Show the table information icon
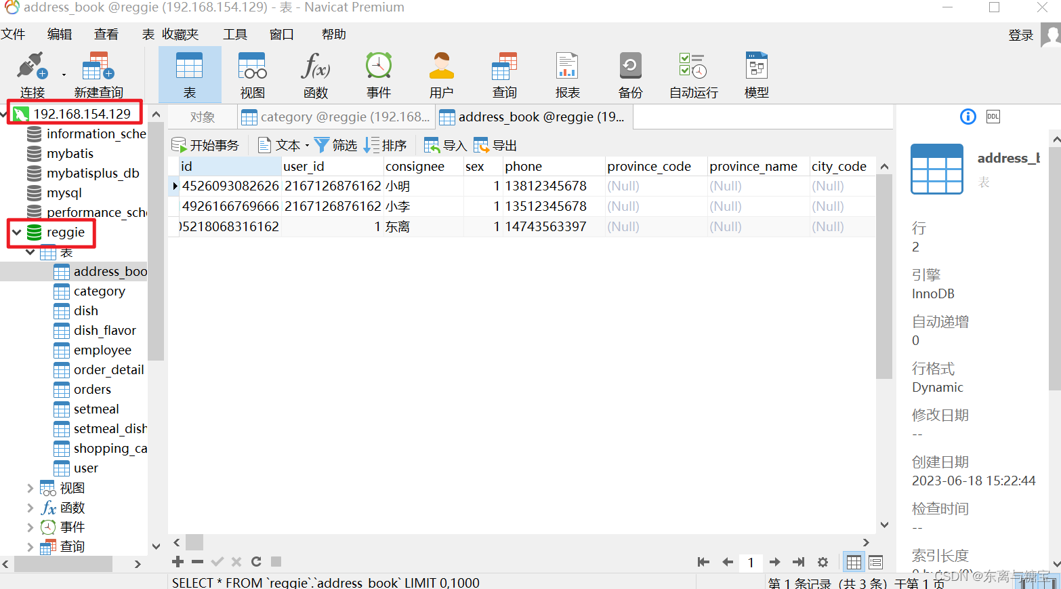The image size is (1061, 589). pyautogui.click(x=968, y=117)
